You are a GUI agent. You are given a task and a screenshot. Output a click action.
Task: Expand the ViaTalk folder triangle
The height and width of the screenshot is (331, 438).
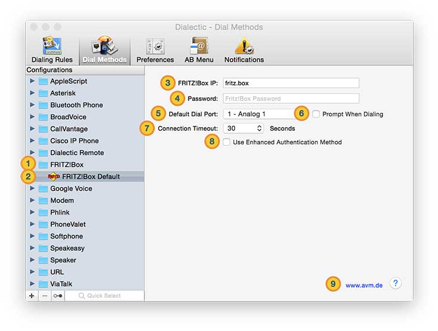pyautogui.click(x=32, y=283)
